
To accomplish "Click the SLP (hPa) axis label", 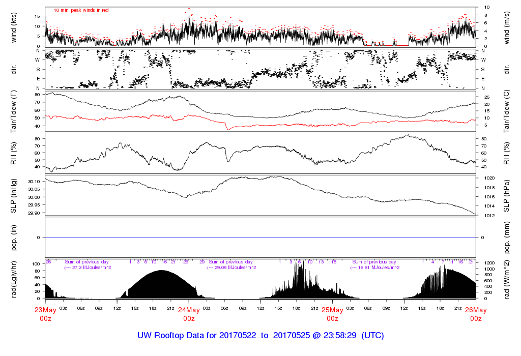I will [x=507, y=196].
